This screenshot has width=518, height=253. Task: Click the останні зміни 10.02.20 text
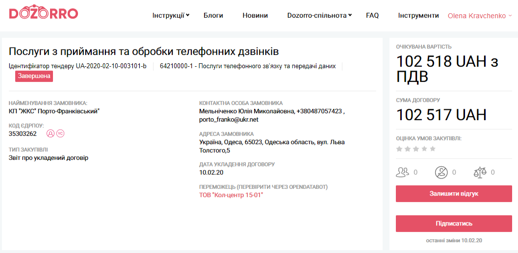pos(454,240)
